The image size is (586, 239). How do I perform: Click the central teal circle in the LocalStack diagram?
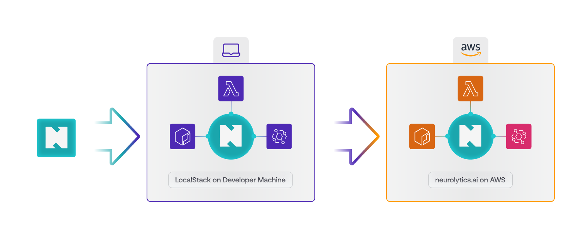(x=230, y=136)
